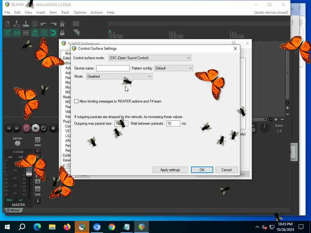311x233 pixels.
Task: Toggle snap magnet toolbar icon
Action: tap(53, 33)
